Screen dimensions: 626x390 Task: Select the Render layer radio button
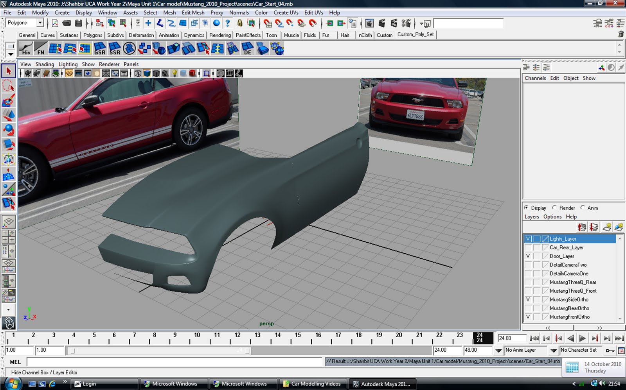point(554,208)
